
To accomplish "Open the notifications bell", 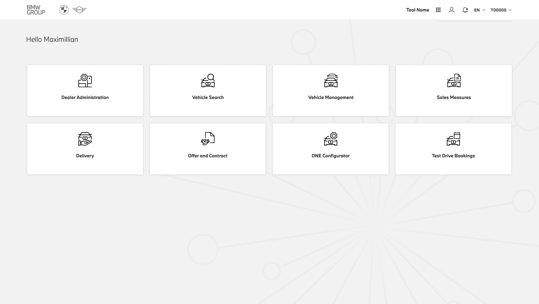I will tap(465, 10).
